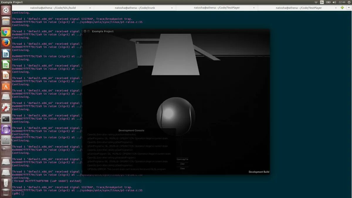Click the Example Project window title bar text

pos(103,31)
